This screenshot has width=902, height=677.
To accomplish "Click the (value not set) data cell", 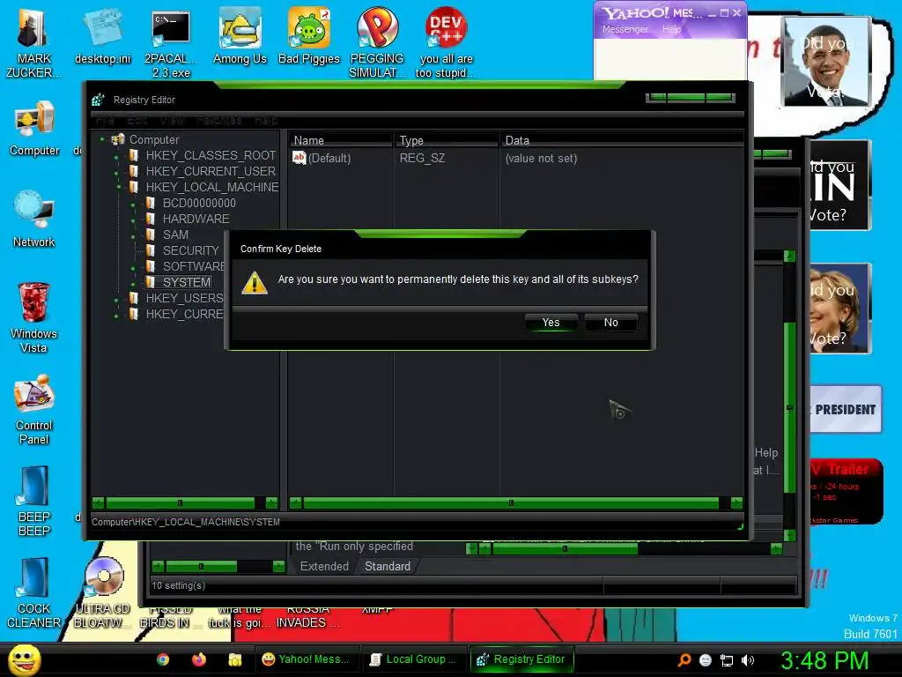I will [541, 158].
